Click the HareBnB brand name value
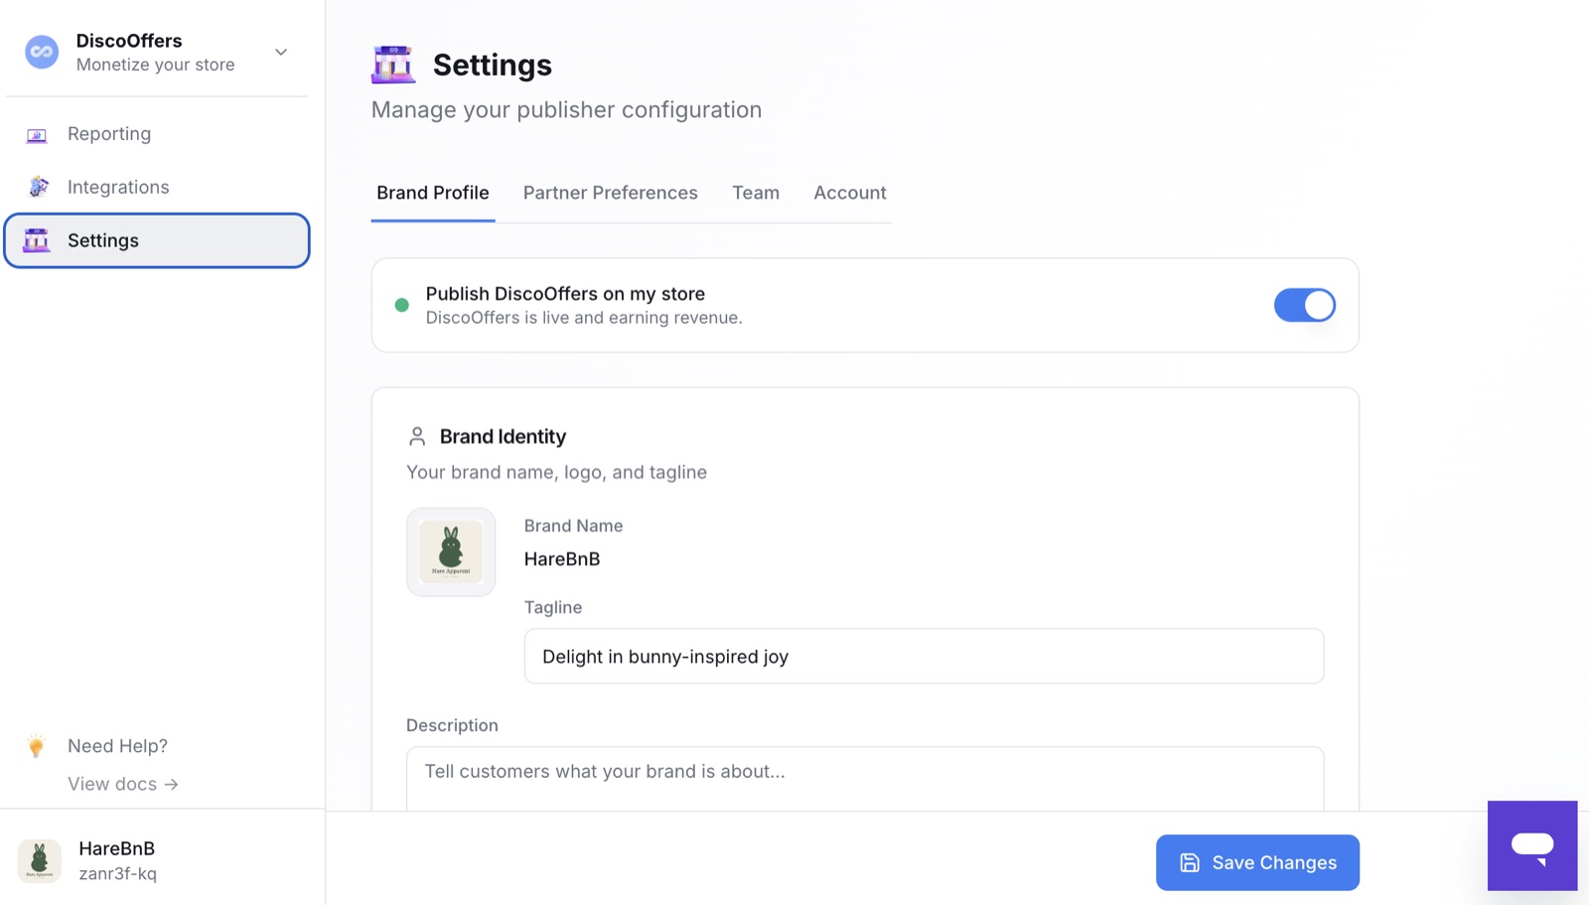1589x905 pixels. 562,558
